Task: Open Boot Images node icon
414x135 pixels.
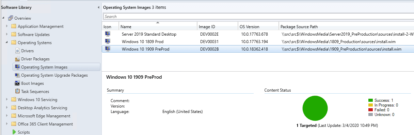Action: (x=18, y=83)
